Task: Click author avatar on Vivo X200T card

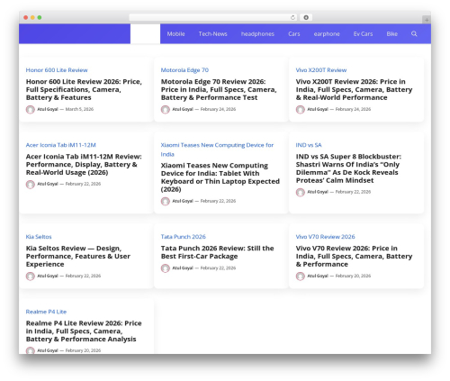Action: point(301,110)
